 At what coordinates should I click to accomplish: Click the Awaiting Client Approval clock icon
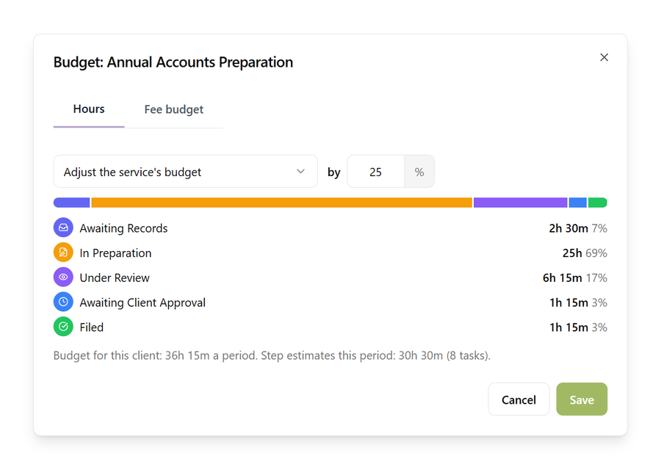(63, 302)
